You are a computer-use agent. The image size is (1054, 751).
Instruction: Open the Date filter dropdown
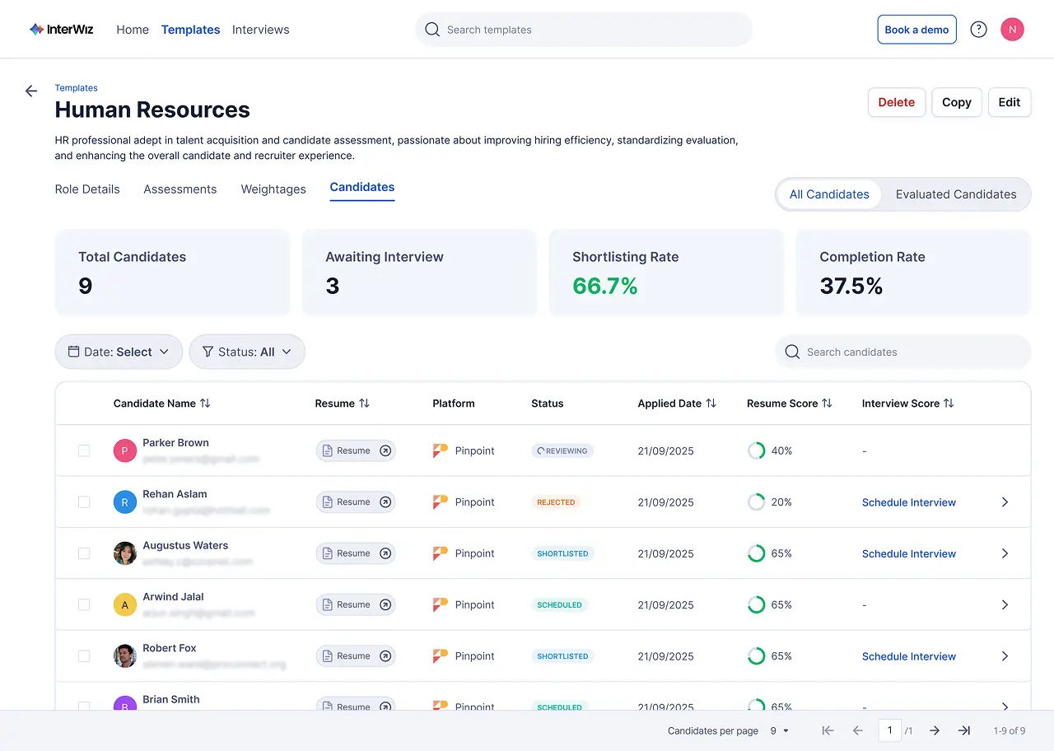[x=118, y=352]
